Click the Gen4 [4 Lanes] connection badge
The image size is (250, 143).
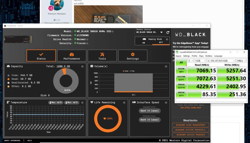[149, 120]
